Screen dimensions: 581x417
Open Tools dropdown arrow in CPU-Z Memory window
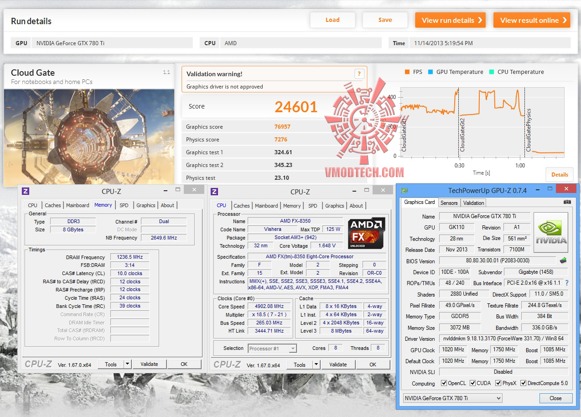coord(128,364)
